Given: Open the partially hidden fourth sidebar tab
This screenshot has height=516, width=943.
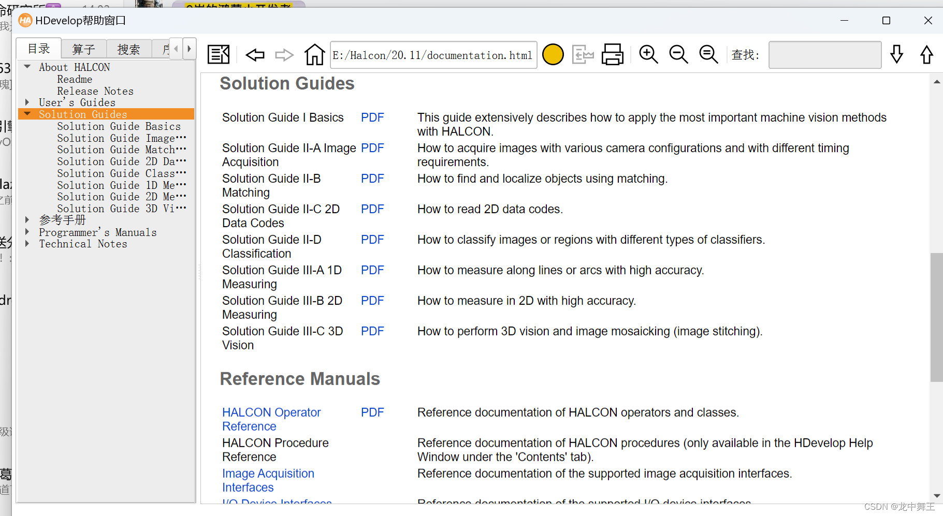Looking at the screenshot, I should point(161,49).
